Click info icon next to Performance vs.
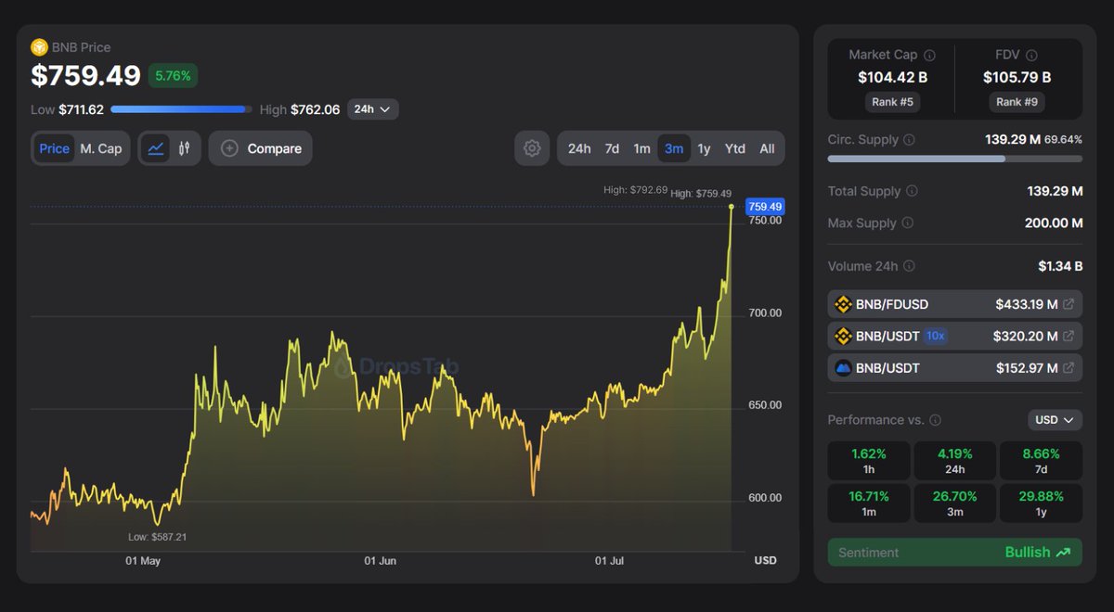 pos(936,420)
